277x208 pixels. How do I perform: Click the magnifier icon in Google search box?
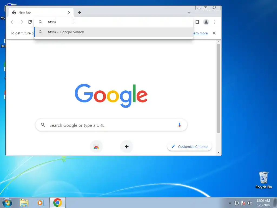[x=43, y=125]
